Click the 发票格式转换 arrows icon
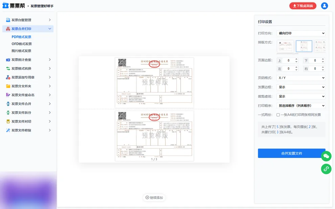 [x=8, y=69]
